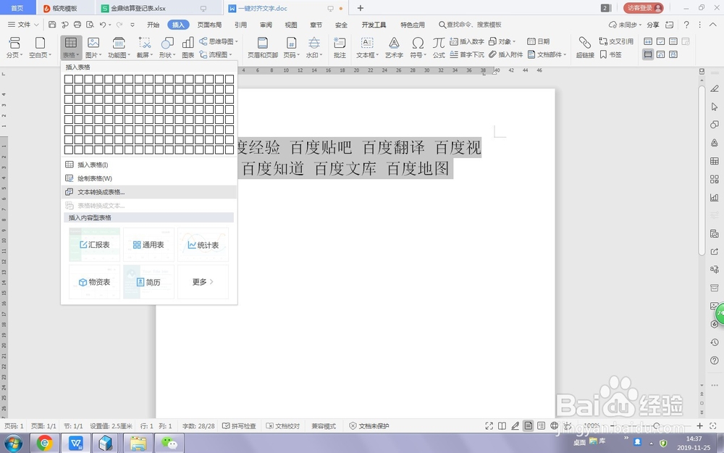Choose 绘制表格(W) menu item

tap(148, 178)
